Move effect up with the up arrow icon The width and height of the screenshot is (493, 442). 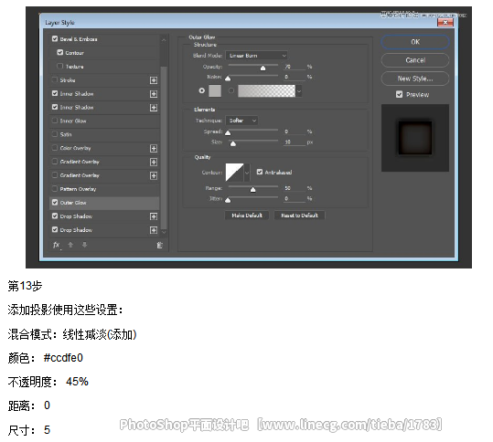coord(70,245)
